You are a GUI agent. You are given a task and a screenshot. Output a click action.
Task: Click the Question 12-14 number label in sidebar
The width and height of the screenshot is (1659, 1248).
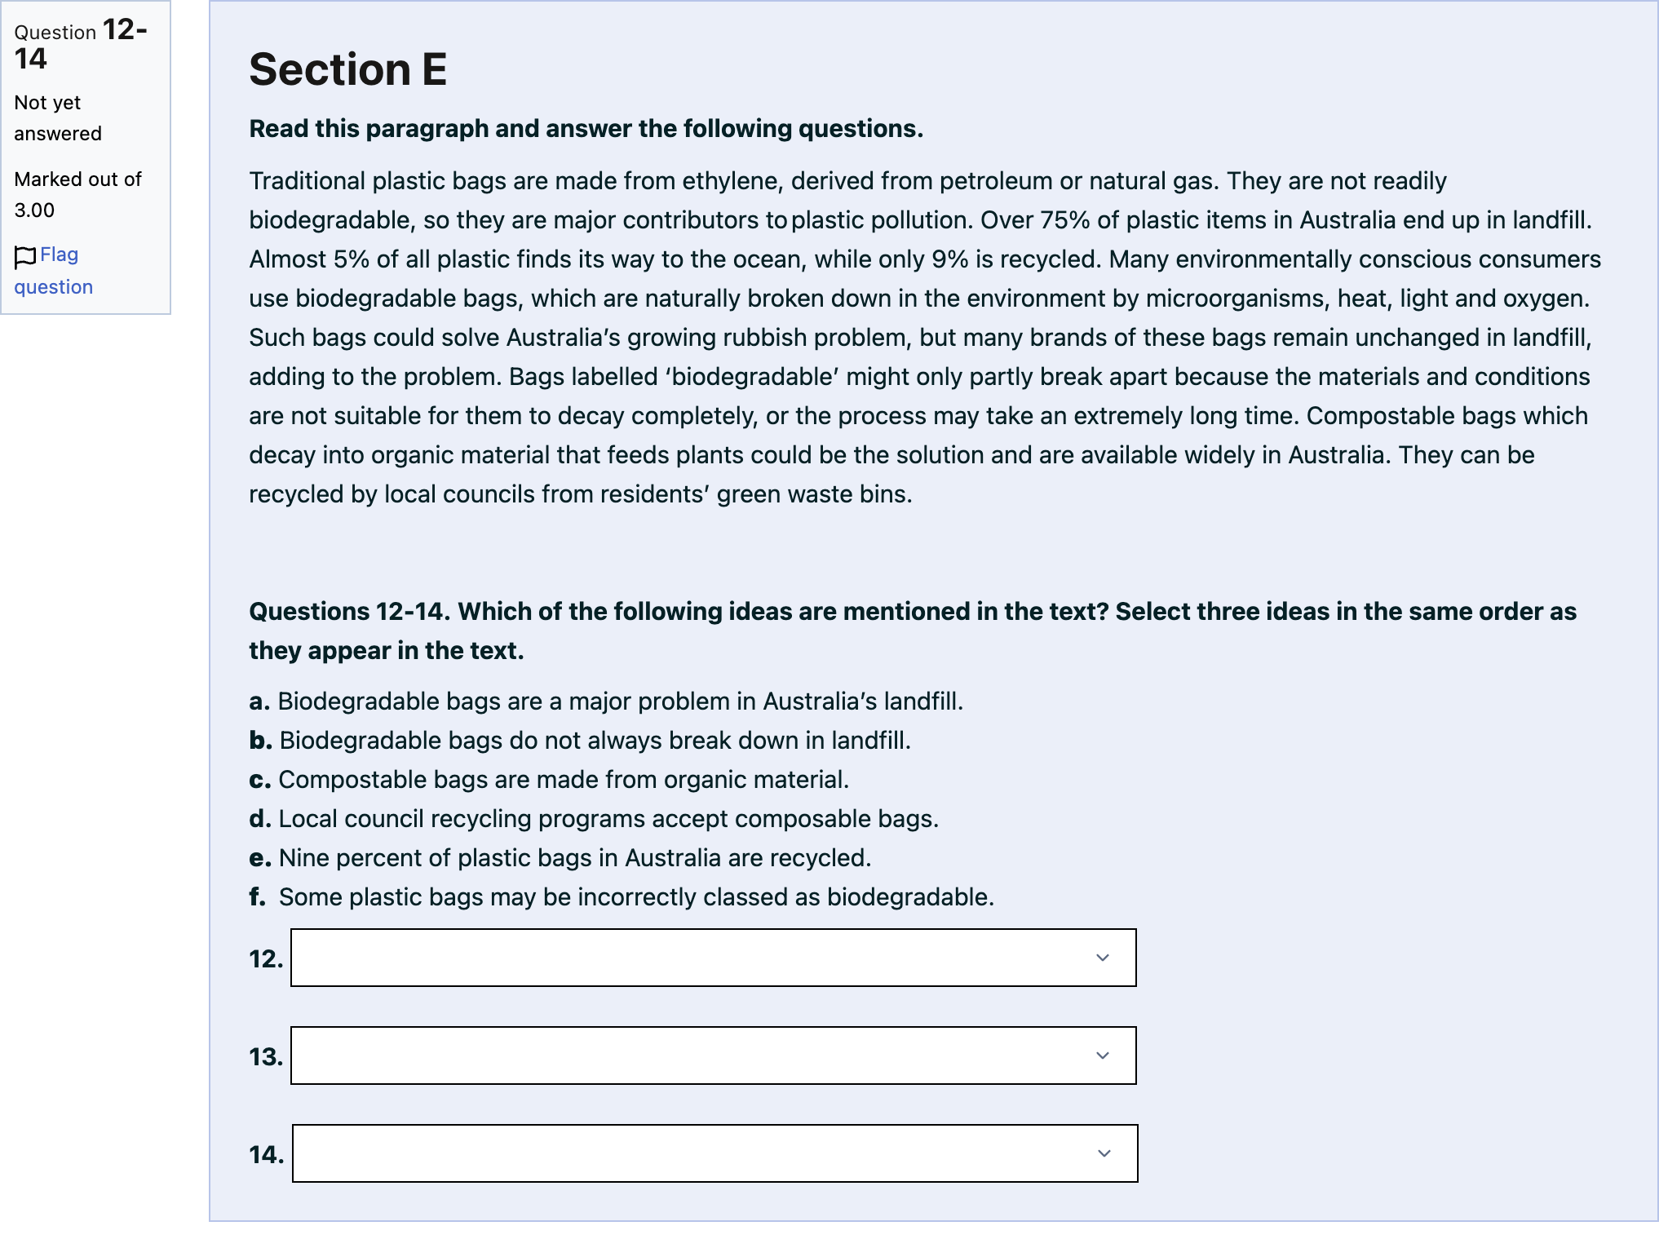tap(81, 44)
